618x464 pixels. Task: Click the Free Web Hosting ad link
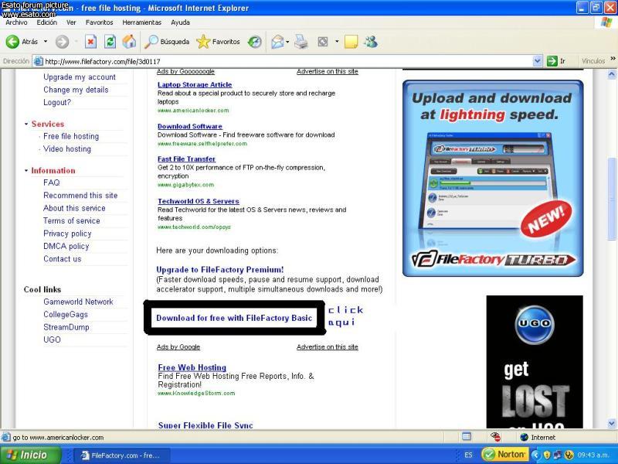[192, 367]
